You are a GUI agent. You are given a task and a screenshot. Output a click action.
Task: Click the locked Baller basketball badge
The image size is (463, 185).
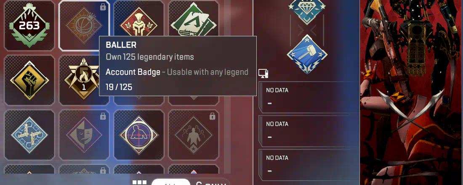[84, 25]
